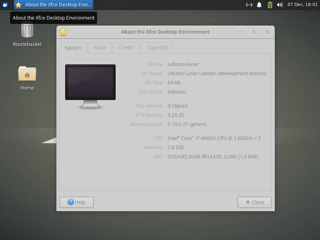
Task: Click the Xfce Version label
Action: pos(149,106)
